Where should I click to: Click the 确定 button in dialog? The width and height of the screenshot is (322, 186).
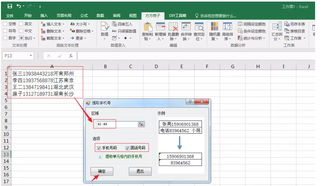pos(102,171)
